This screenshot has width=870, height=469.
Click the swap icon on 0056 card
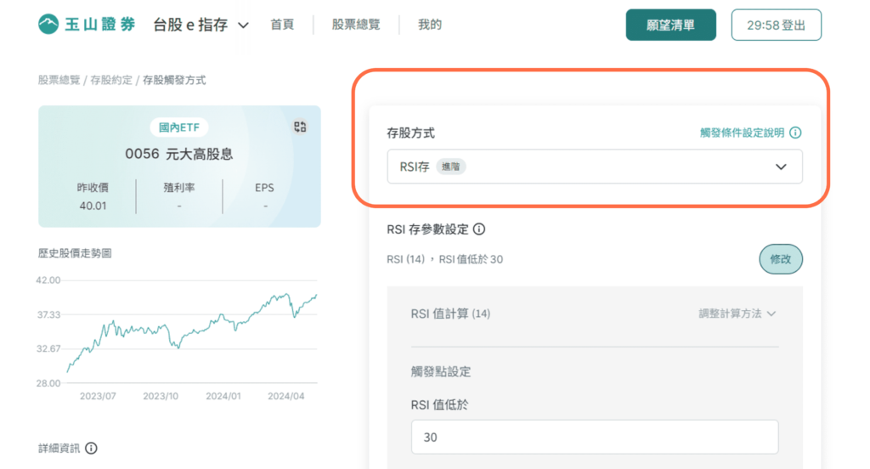click(300, 127)
